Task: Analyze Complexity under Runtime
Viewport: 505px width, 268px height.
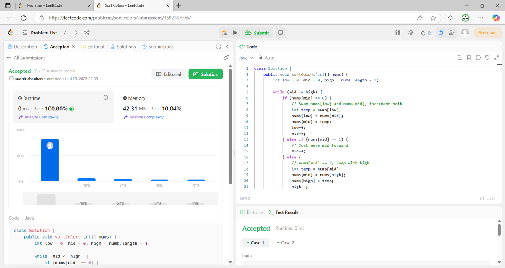Action: (38, 117)
